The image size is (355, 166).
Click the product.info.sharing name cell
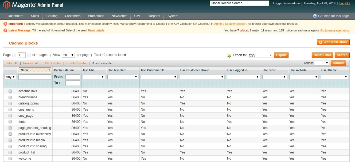[35, 146]
